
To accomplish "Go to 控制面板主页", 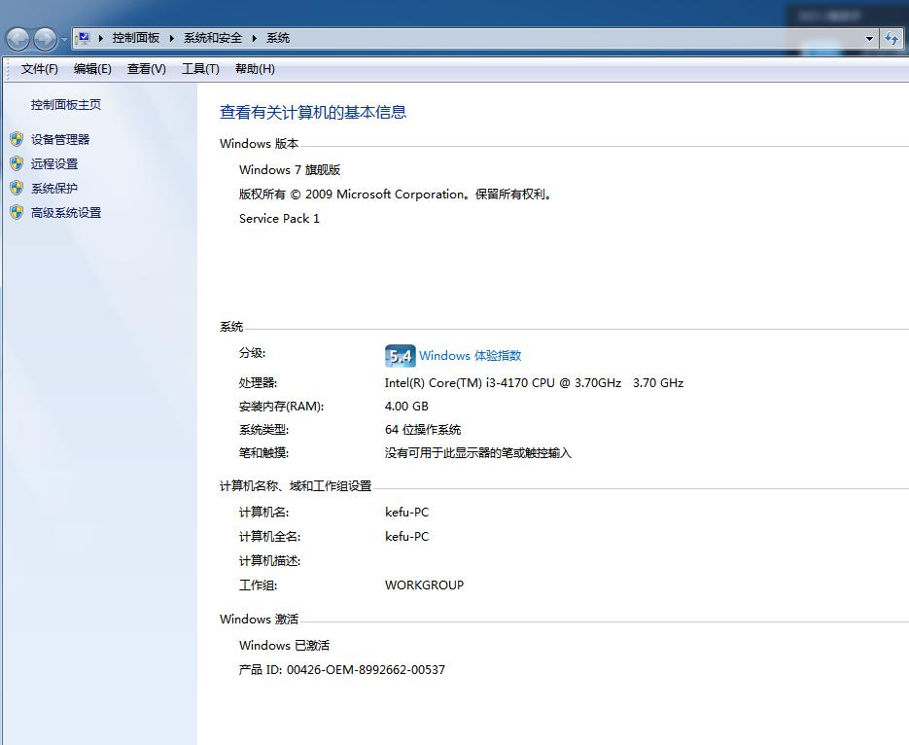I will (x=65, y=104).
